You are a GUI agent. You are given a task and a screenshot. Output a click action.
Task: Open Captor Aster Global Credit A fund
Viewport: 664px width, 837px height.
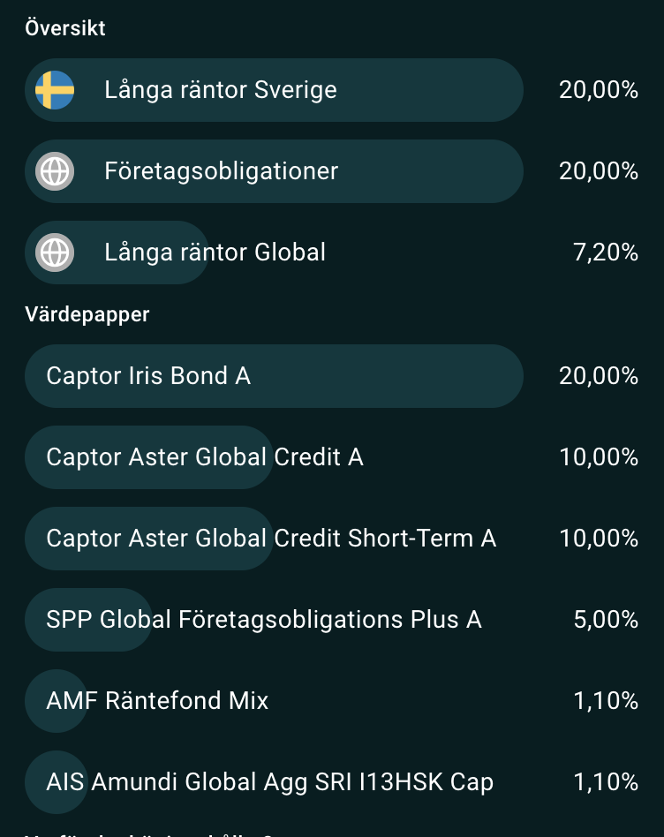pos(331,457)
